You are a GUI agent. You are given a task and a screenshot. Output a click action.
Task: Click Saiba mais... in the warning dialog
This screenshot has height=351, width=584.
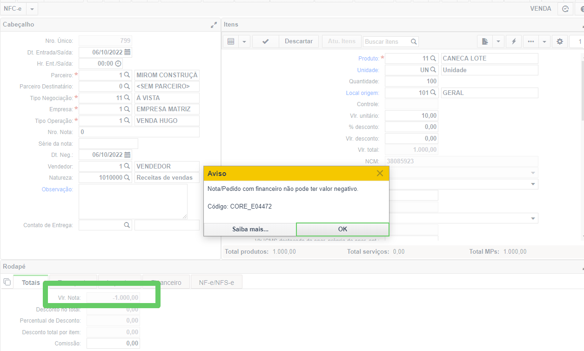[x=250, y=229]
